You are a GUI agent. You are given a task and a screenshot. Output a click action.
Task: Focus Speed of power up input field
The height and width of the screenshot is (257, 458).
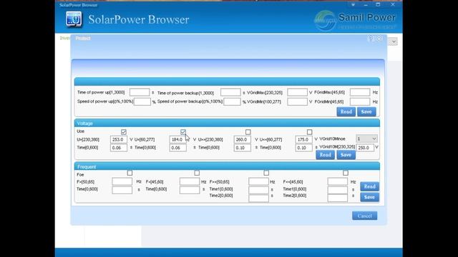pos(142,101)
